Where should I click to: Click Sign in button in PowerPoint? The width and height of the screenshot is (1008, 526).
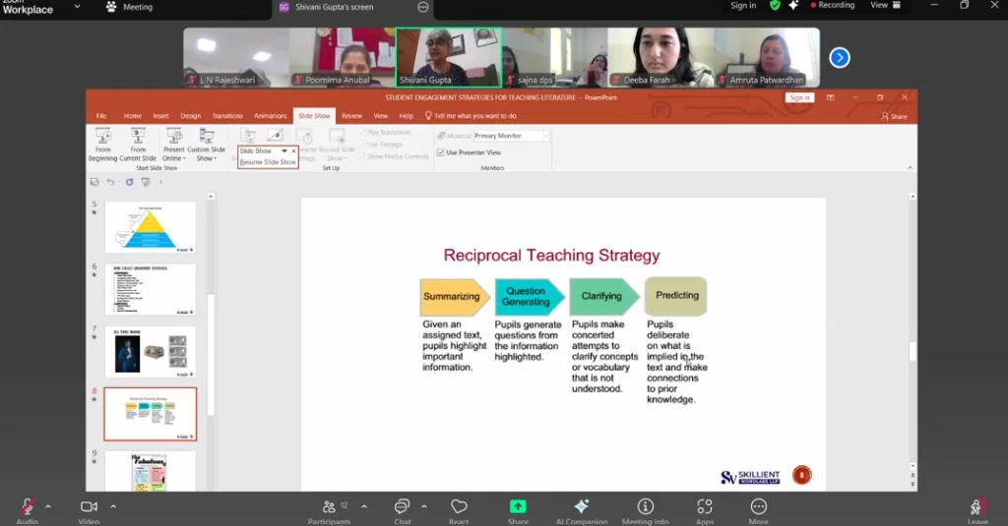coord(799,97)
